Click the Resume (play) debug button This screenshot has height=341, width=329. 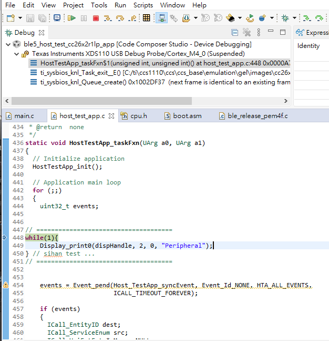click(x=71, y=18)
